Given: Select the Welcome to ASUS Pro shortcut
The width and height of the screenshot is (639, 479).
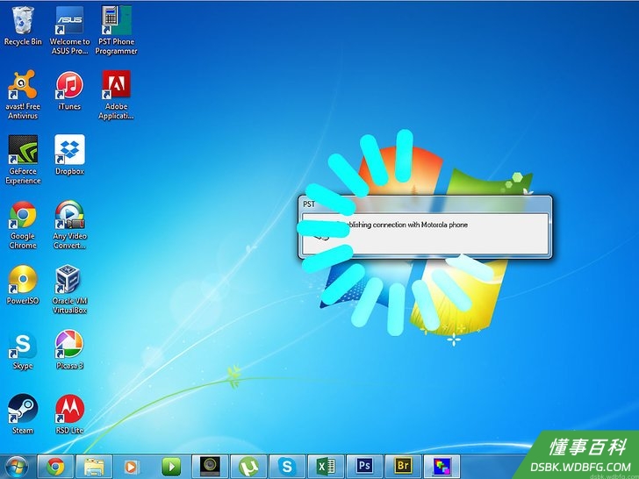Looking at the screenshot, I should [x=69, y=30].
